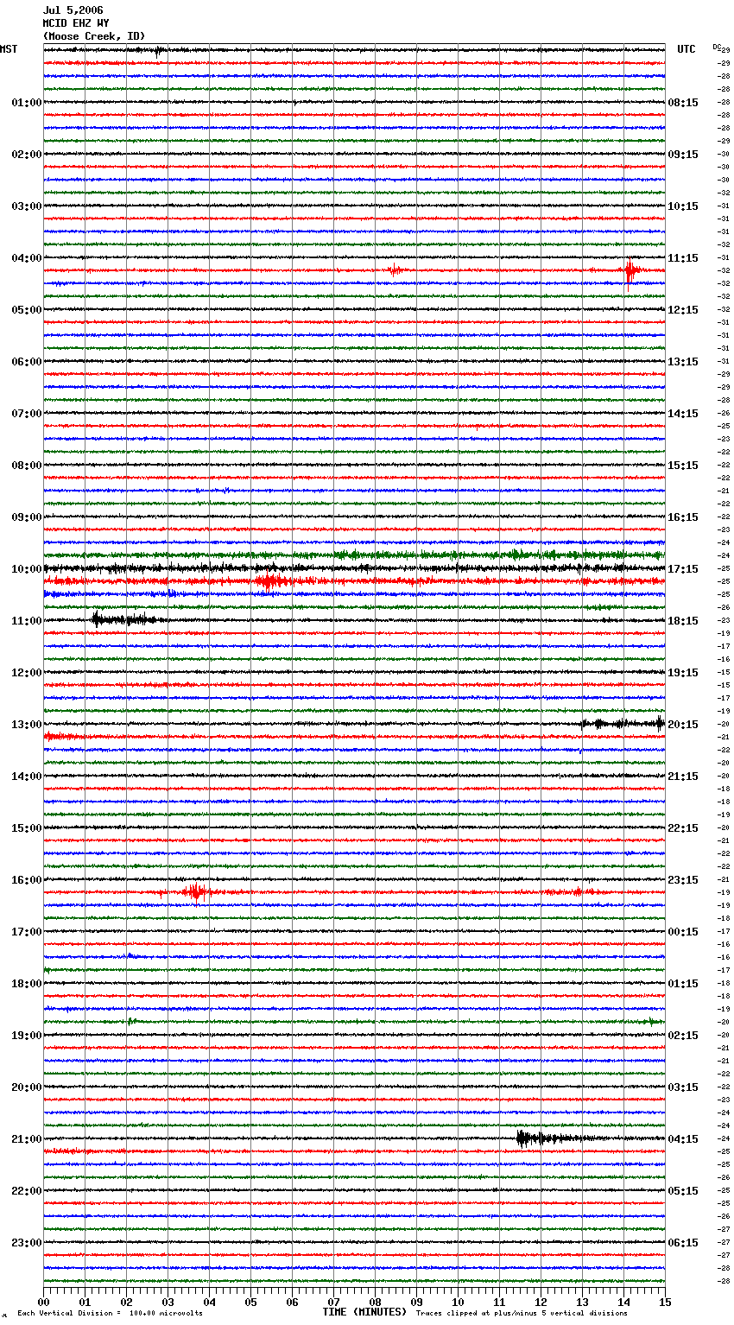The image size is (734, 1325).
Task: Select the '11:00' MST hour label
Action: [27, 621]
